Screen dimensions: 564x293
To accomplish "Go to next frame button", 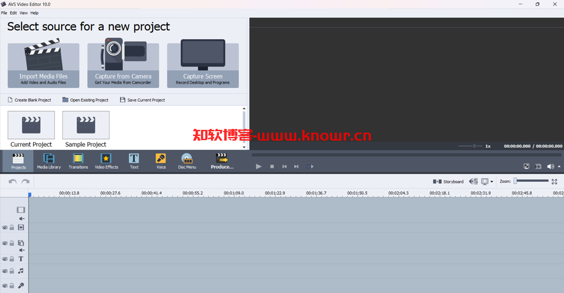I will click(296, 166).
